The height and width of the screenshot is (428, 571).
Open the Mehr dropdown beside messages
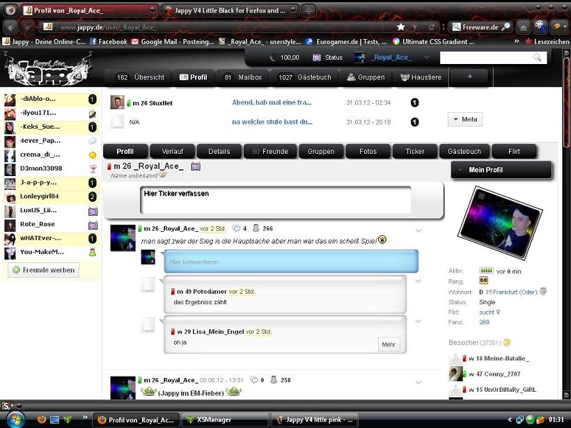[x=465, y=120]
